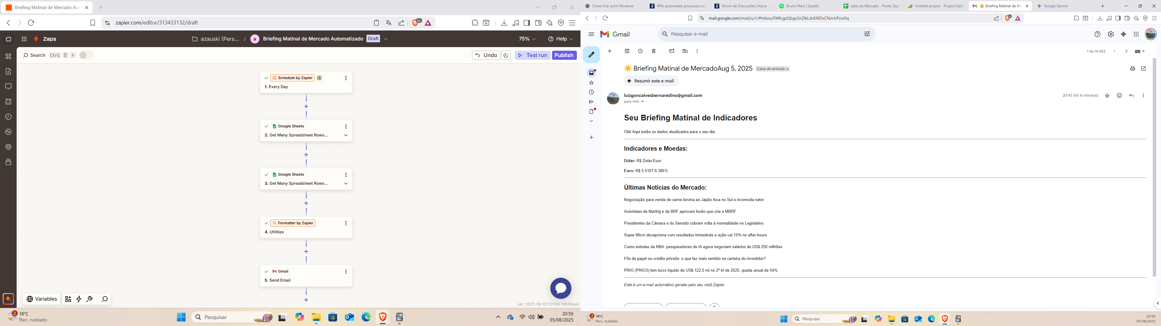Switch to the Untitled project tab
The height and width of the screenshot is (326, 1161).
coord(936,6)
